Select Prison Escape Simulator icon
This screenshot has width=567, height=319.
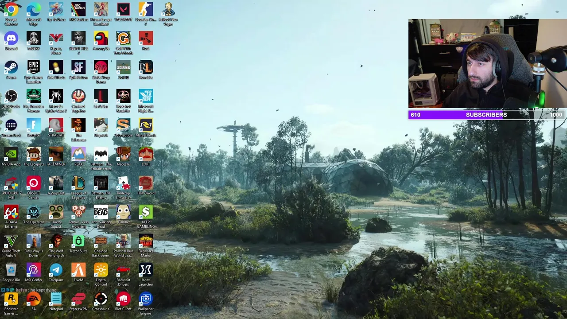101,13
